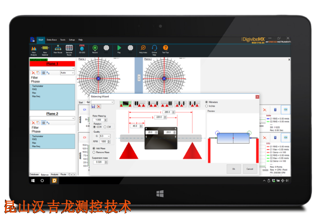Confirm the Balancing Wizard with Ok

[x=233, y=168]
